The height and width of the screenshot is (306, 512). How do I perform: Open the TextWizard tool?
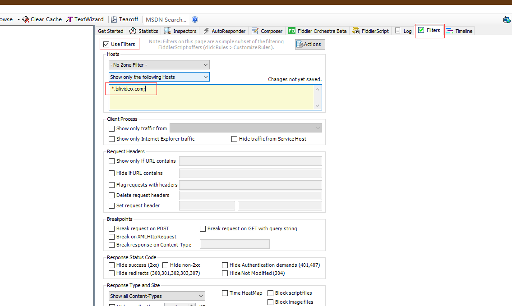coord(84,19)
